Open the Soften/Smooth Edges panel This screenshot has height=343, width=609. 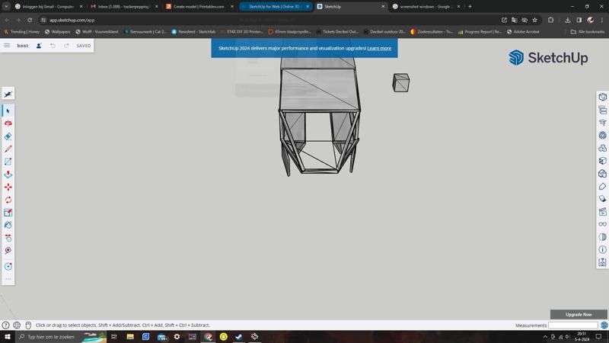602,237
